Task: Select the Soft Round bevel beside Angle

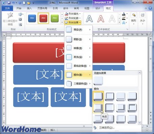Action: [x=110, y=108]
